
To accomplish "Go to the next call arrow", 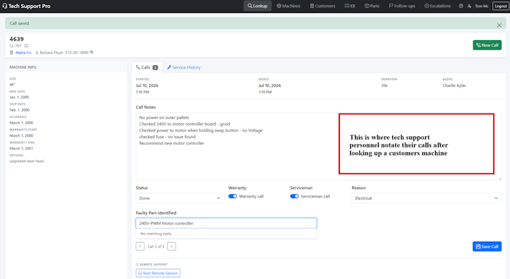I will pyautogui.click(x=172, y=246).
